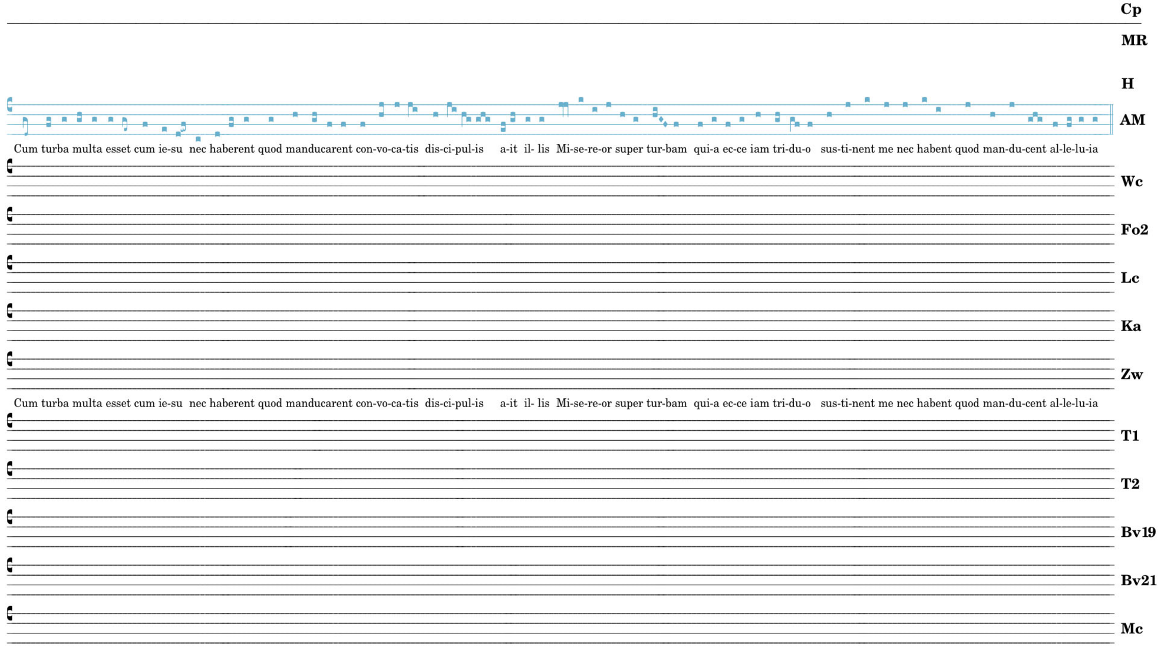The image size is (1161, 660).
Task: Click the clef on the T1 staff
Action: point(9,421)
